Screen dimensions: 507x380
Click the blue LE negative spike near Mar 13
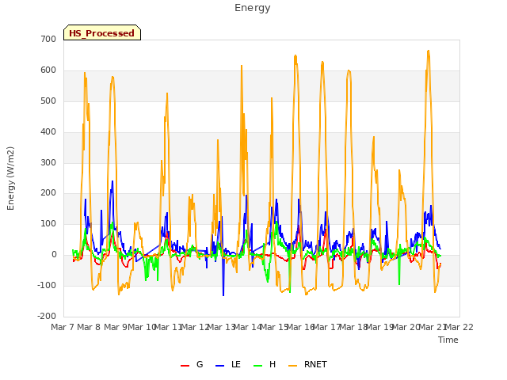point(223,294)
